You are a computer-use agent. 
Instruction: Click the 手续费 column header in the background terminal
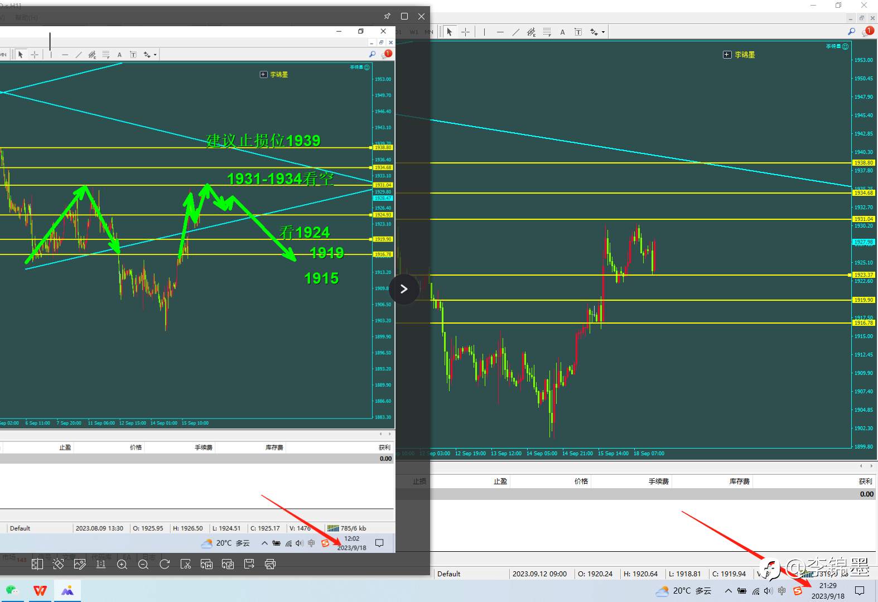click(x=658, y=481)
